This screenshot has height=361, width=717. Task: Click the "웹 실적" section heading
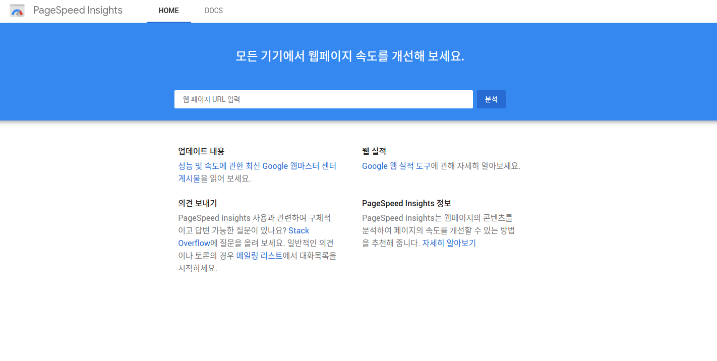pyautogui.click(x=374, y=151)
